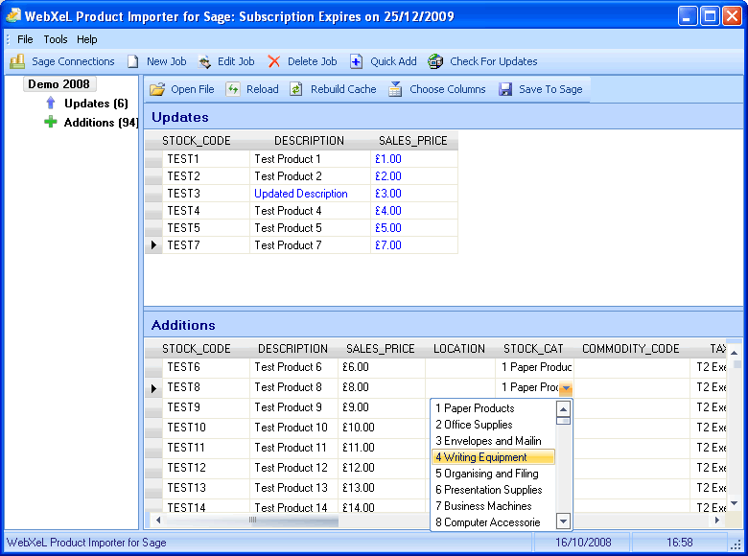Click the Check For Updates globe icon
Image resolution: width=748 pixels, height=556 pixels.
pos(435,61)
